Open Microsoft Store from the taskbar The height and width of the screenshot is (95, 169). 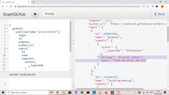(70, 92)
